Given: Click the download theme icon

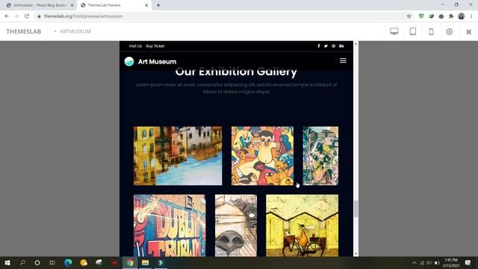Looking at the screenshot, I should [x=450, y=31].
